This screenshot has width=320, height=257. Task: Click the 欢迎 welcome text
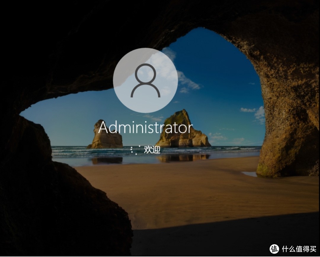(152, 150)
